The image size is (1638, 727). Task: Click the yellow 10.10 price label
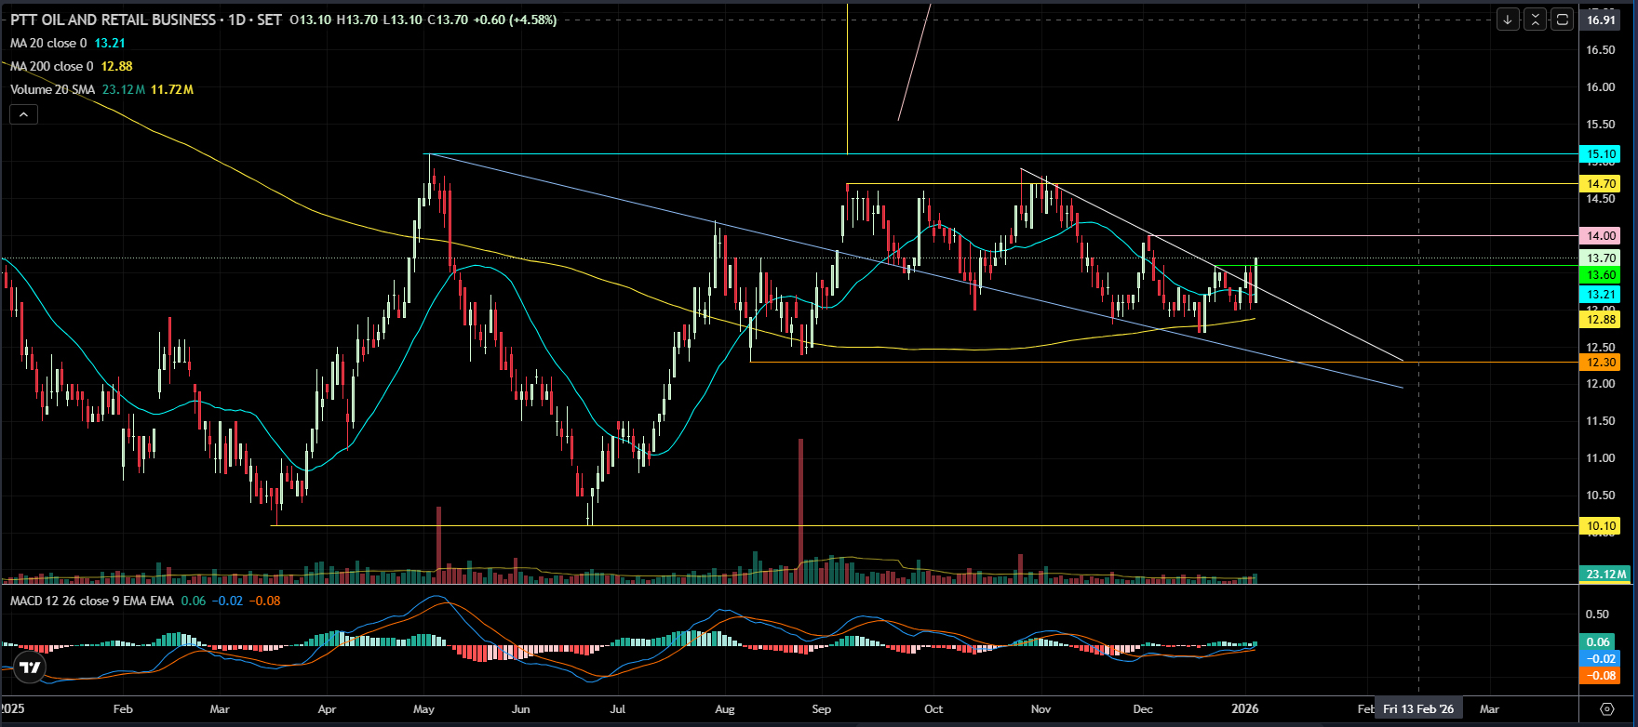(1601, 526)
